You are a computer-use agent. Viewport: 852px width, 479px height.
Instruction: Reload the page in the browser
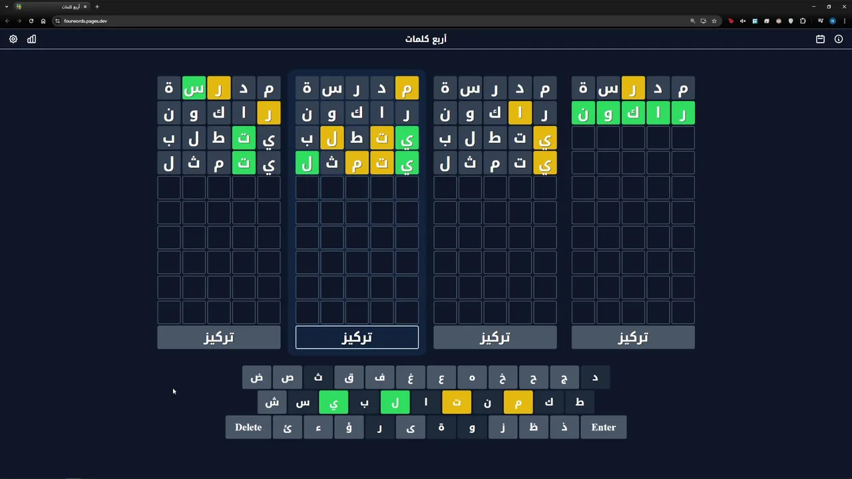31,21
